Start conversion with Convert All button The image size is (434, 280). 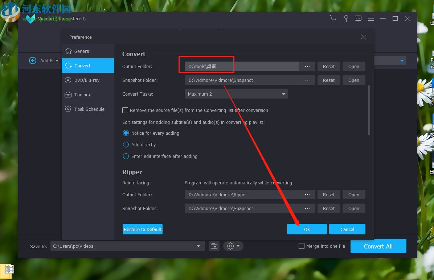coord(378,246)
